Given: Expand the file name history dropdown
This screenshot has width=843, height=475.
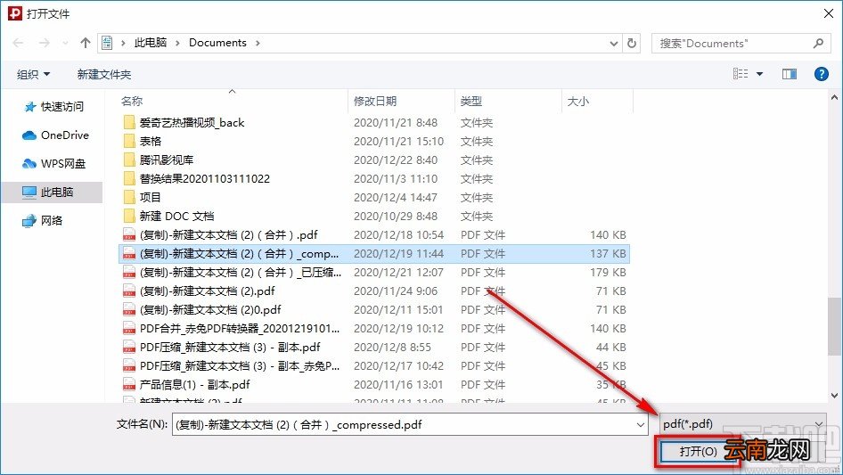Looking at the screenshot, I should 641,424.
